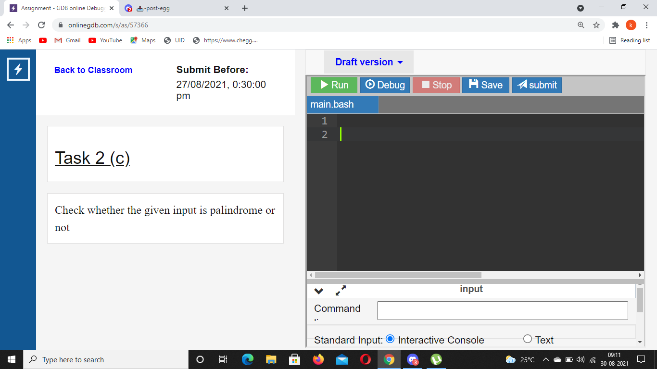Start the Debug session

pos(385,85)
